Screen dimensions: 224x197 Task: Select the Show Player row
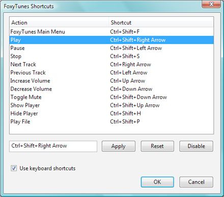pyautogui.click(x=111, y=105)
